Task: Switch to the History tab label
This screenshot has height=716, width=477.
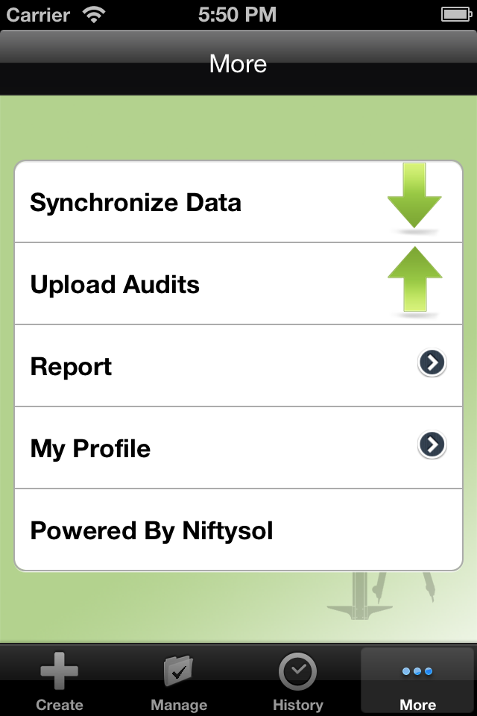Action: point(298,705)
